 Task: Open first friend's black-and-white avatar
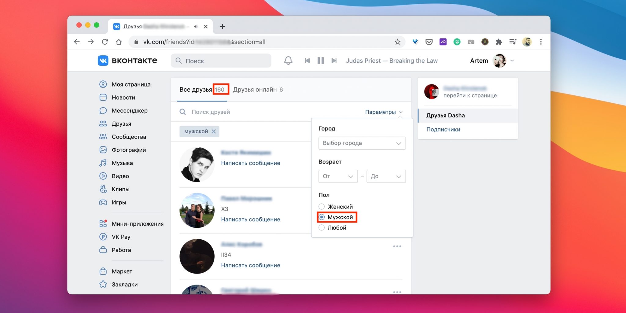197,164
